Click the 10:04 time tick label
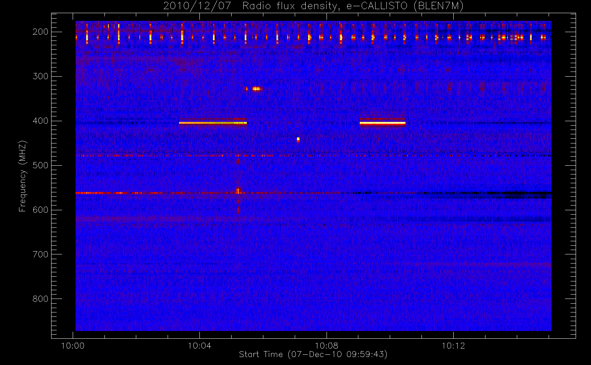Screen dimensions: 591x365 199,346
